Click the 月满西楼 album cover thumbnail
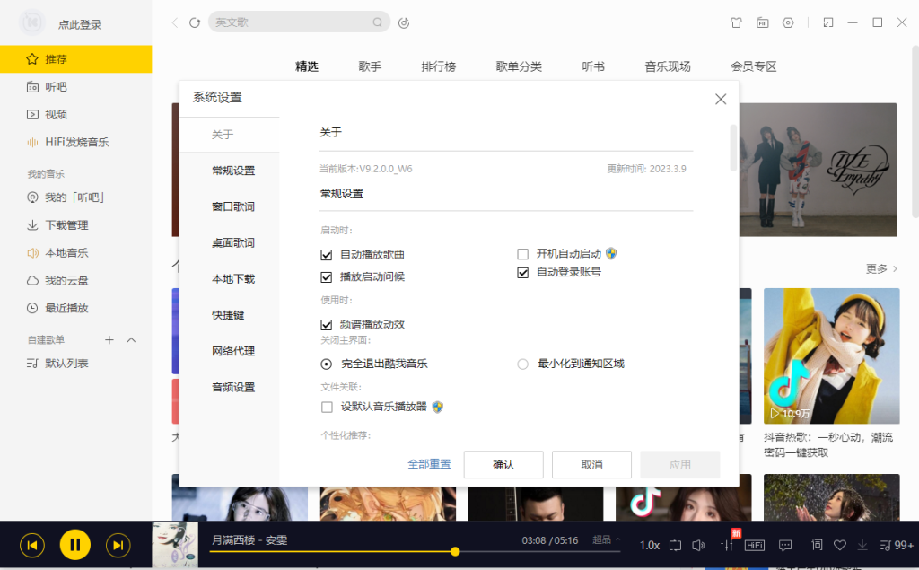The width and height of the screenshot is (919, 570). [175, 544]
